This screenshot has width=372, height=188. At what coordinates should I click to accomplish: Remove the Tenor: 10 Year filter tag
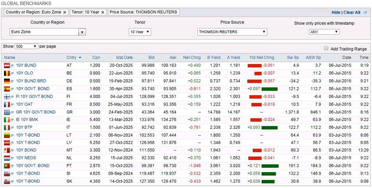pos(103,12)
